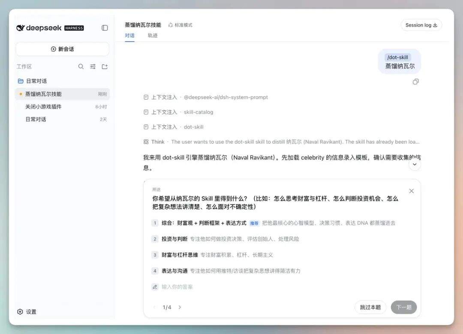The height and width of the screenshot is (334, 463).
Task: Click the document icon beside dsh-system-prompt
Action: (x=146, y=97)
